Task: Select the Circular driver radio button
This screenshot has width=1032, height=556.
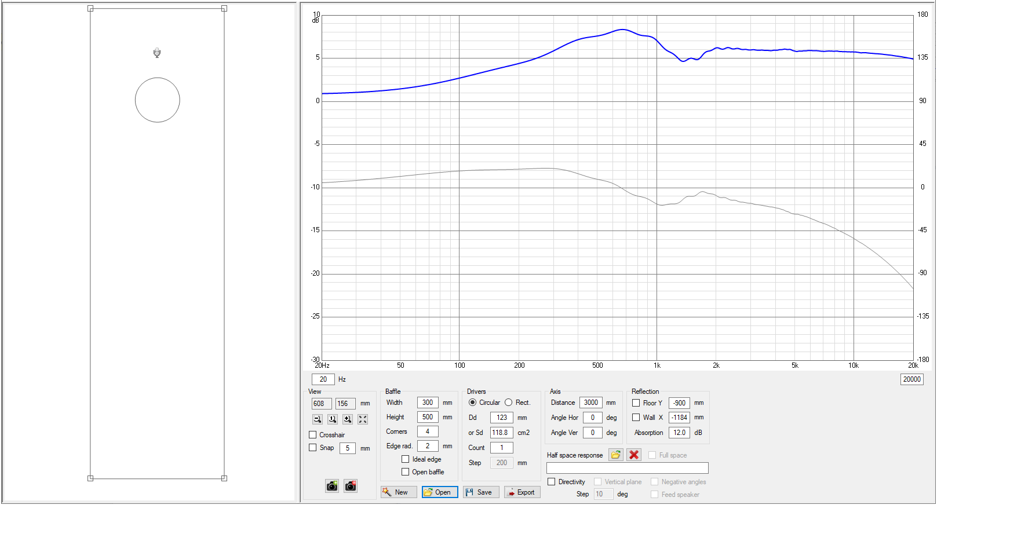Action: click(x=473, y=403)
